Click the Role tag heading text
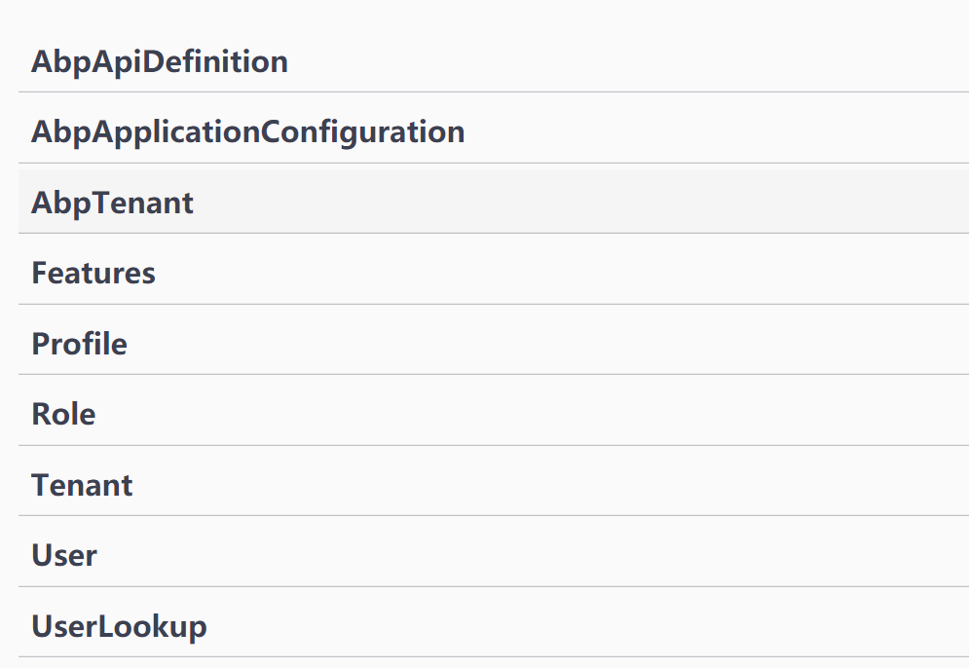The height and width of the screenshot is (668, 969). coord(63,414)
